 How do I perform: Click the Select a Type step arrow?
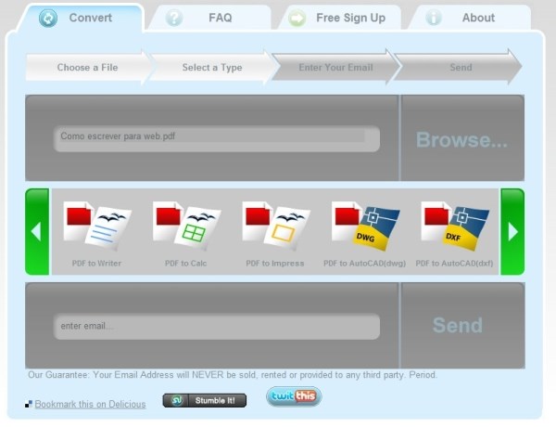click(x=211, y=67)
